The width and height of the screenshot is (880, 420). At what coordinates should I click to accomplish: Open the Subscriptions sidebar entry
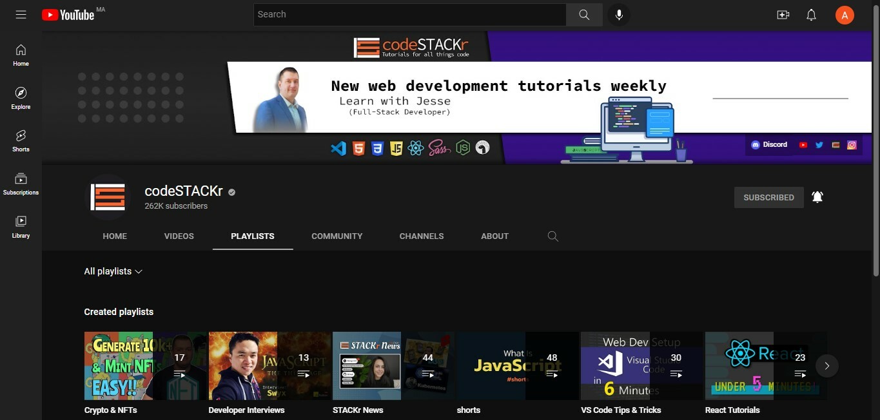(20, 183)
